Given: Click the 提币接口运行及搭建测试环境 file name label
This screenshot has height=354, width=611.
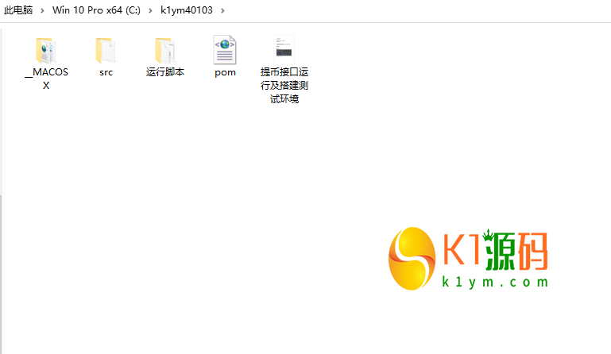Looking at the screenshot, I should (284, 85).
